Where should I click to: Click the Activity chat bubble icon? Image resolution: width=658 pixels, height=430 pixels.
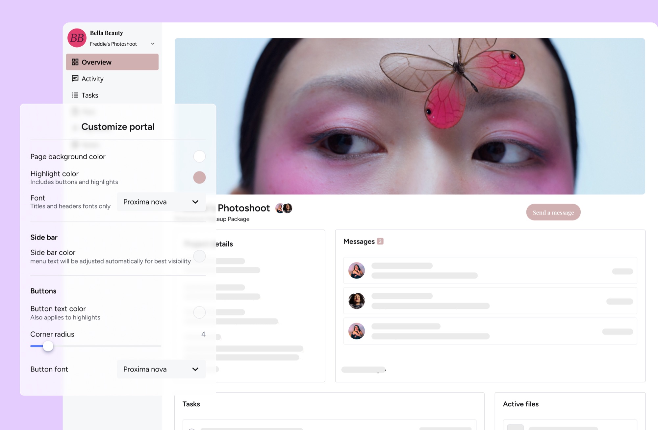(75, 79)
